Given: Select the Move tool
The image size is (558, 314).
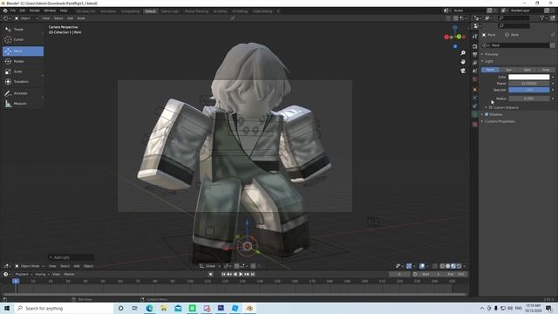Looking at the screenshot, I should pos(23,51).
